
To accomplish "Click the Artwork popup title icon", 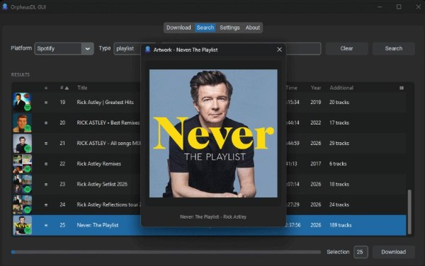I will 148,50.
